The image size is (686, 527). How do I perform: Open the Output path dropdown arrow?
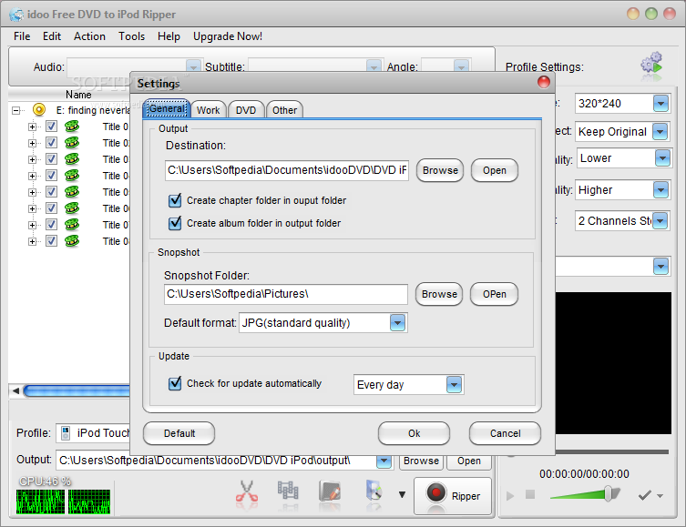tap(384, 461)
